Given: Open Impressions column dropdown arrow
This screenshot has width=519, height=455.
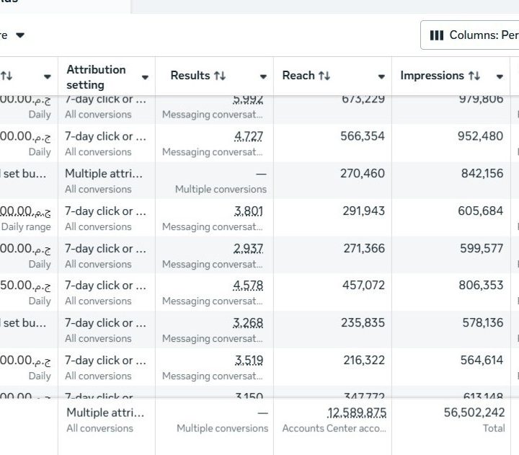Looking at the screenshot, I should (500, 76).
